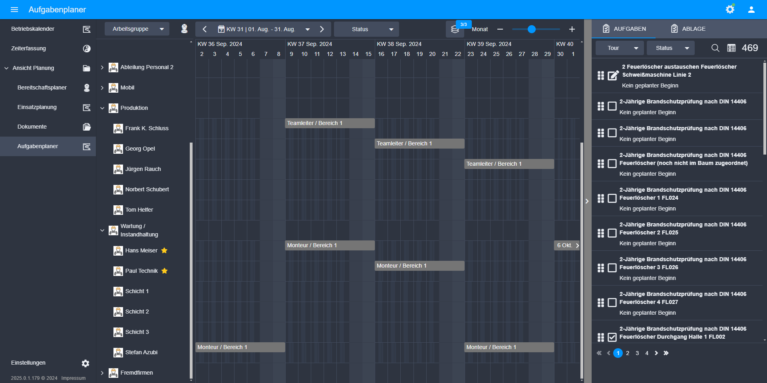This screenshot has width=767, height=383.
Task: Open the Impressum link
Action: 74,378
